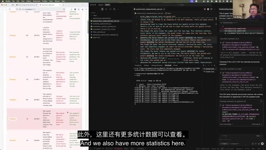The height and width of the screenshot is (150, 266).
Task: Click the round send button in chat
Action: tap(262, 144)
